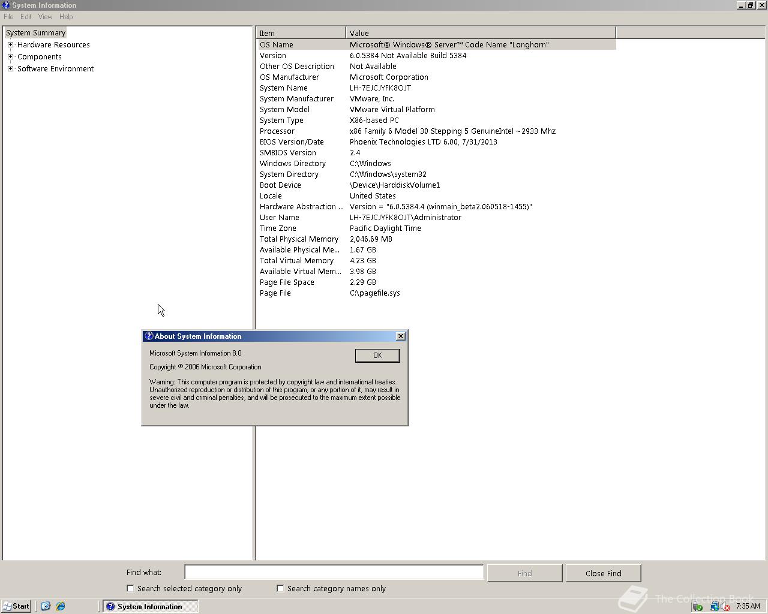Select the Total Physical Memory row
Viewport: 768px width, 614px height.
[x=437, y=239]
